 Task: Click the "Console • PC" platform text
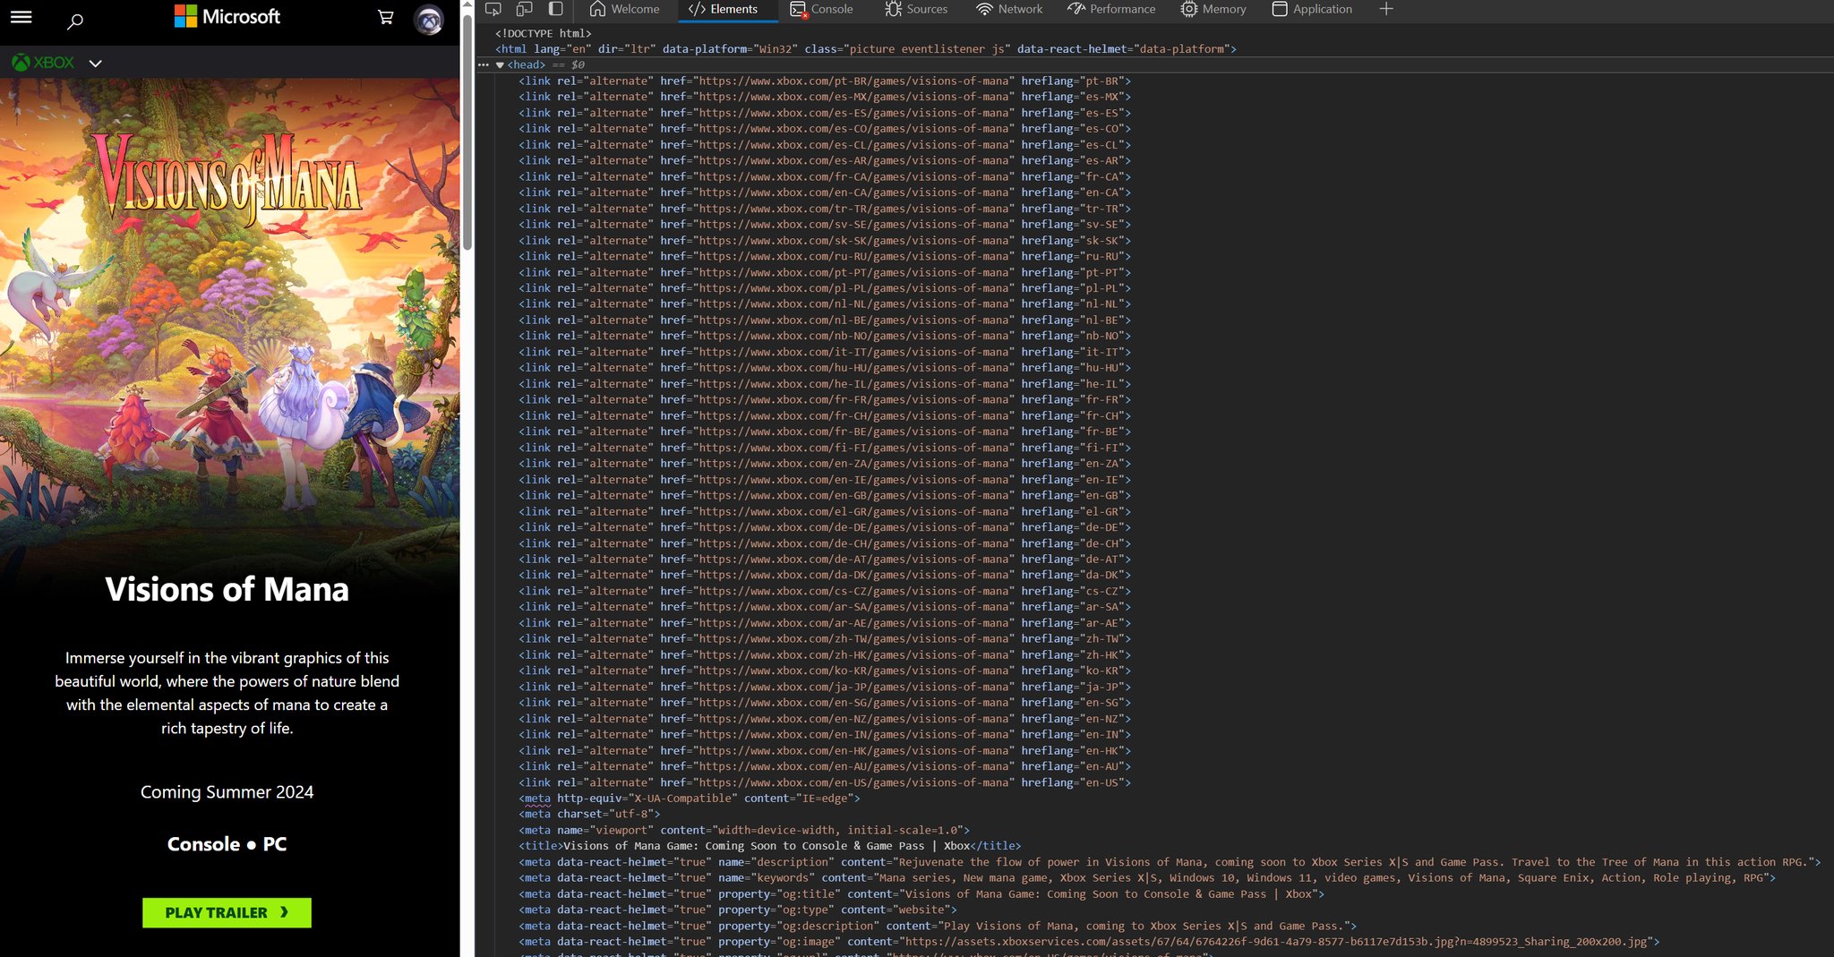click(x=227, y=844)
